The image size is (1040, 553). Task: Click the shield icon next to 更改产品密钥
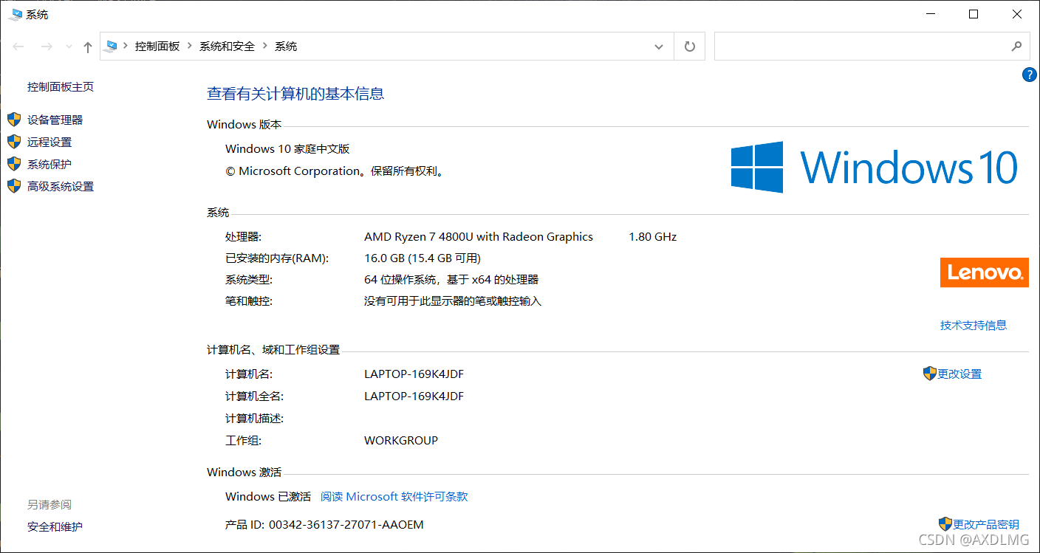pos(945,524)
